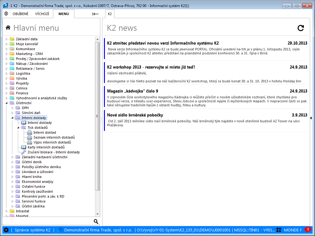This screenshot has width=315, height=236.
Task: Select Základní nastavení účetnictví item
Action: 45,157
